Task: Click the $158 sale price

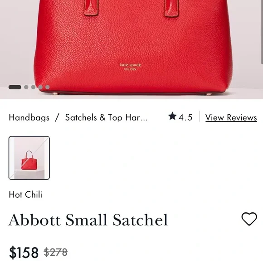Action: pyautogui.click(x=24, y=253)
